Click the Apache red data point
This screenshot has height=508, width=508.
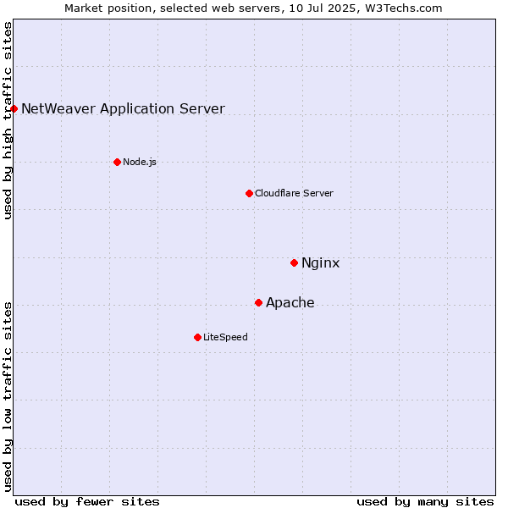click(258, 302)
